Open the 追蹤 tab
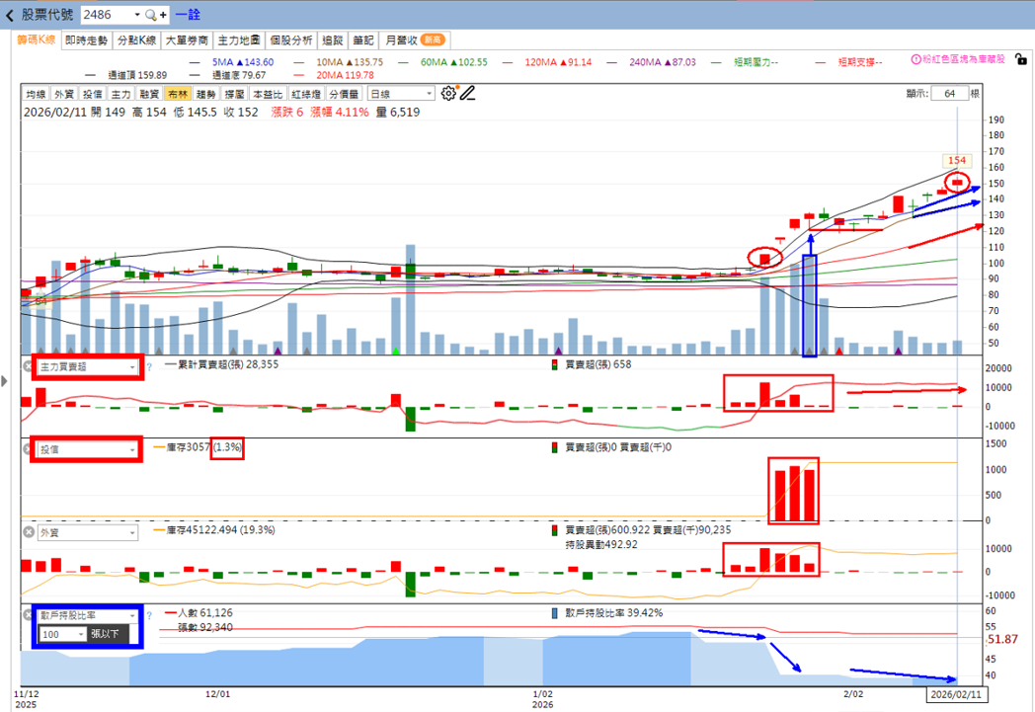 click(x=333, y=40)
